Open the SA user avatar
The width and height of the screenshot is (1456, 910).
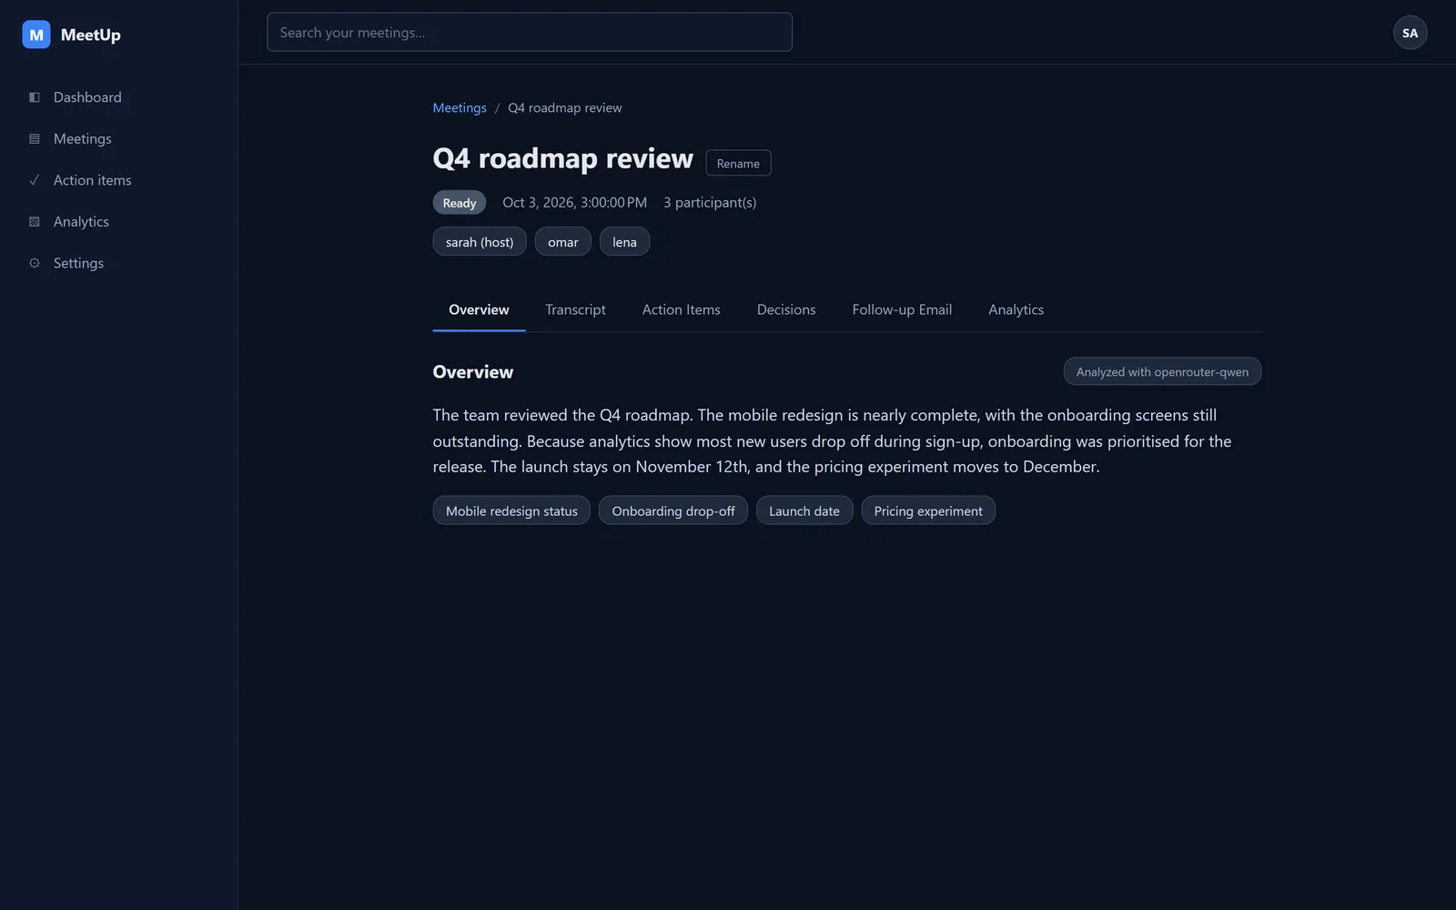pos(1410,33)
